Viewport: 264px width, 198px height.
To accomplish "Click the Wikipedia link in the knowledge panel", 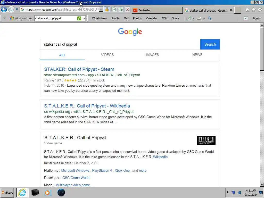I will pos(160,157).
